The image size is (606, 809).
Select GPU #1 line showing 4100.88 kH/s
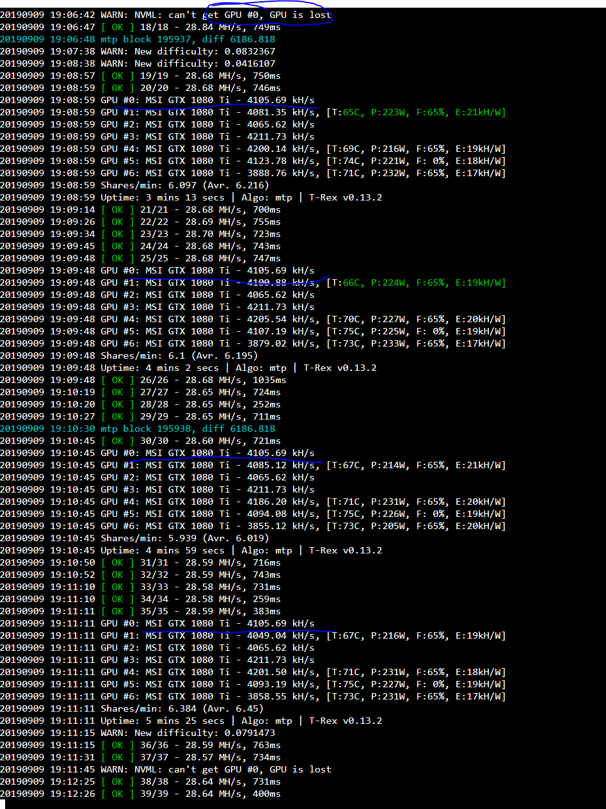tap(253, 282)
